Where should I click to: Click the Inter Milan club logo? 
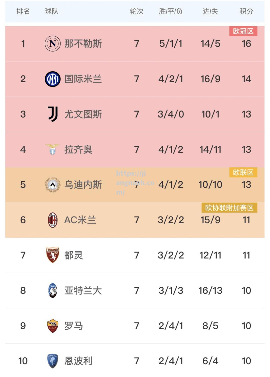click(x=52, y=79)
